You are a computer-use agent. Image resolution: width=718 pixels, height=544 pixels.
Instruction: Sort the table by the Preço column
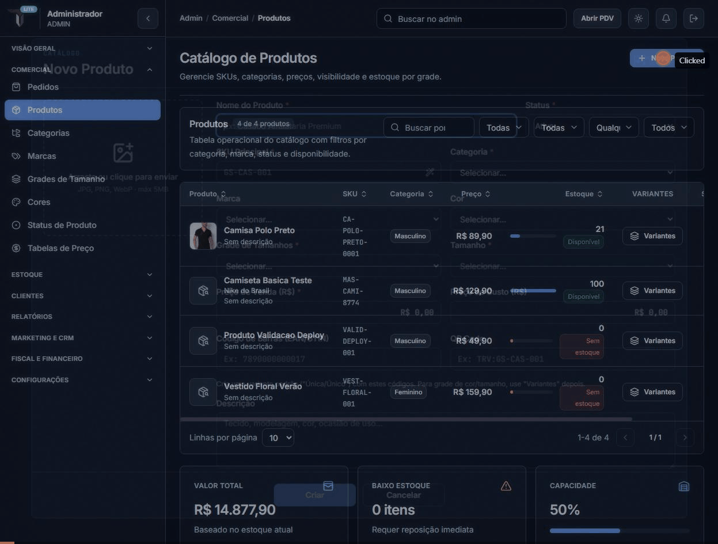476,194
